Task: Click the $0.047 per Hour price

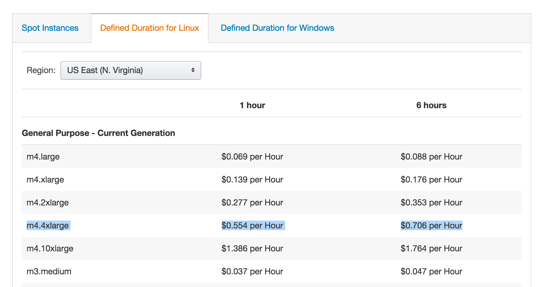Action: click(x=432, y=271)
